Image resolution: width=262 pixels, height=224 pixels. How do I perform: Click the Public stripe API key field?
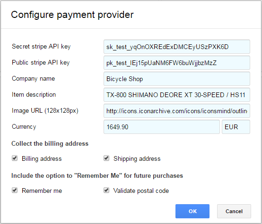point(177,63)
